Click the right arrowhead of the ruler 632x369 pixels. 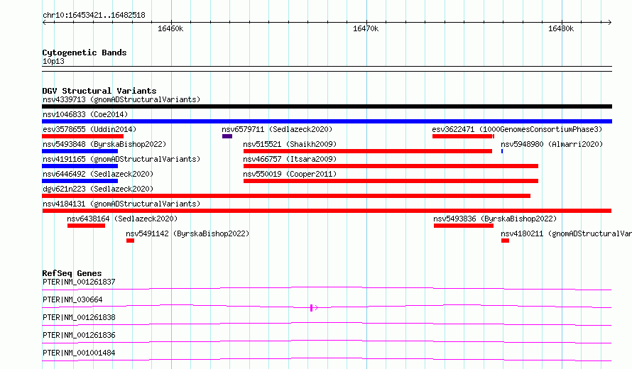point(609,22)
